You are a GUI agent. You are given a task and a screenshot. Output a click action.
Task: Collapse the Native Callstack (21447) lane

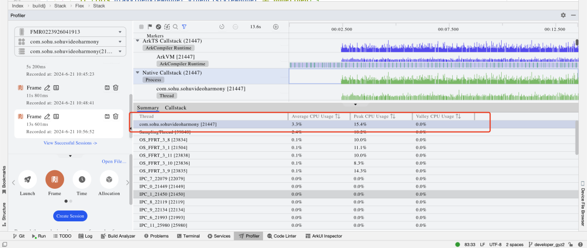pyautogui.click(x=138, y=73)
